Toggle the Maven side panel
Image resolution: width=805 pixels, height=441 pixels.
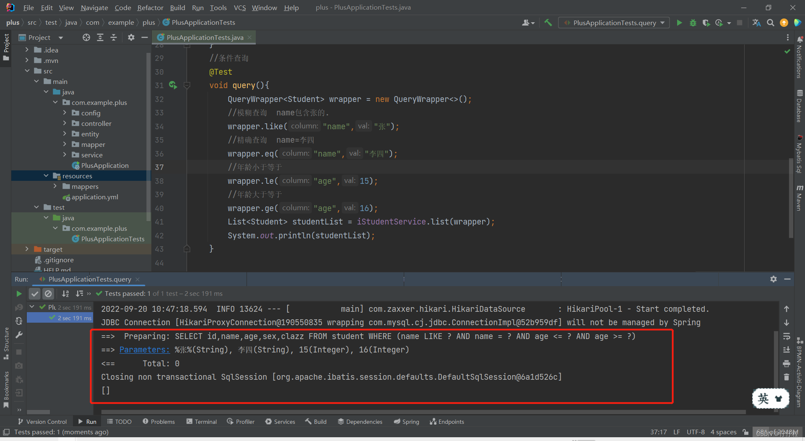click(x=799, y=197)
